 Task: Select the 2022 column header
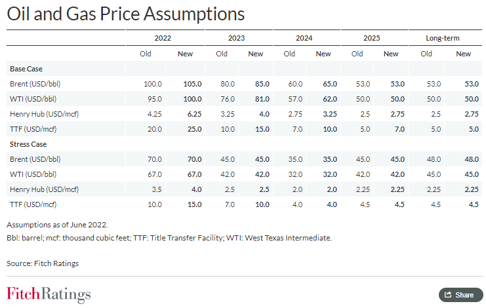[x=163, y=39]
